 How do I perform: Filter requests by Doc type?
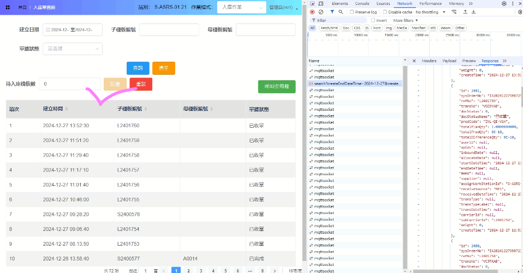point(346,28)
